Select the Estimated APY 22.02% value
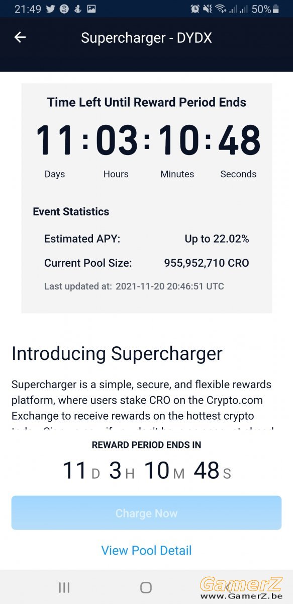Viewport: 293px width, 604px height. click(x=217, y=239)
